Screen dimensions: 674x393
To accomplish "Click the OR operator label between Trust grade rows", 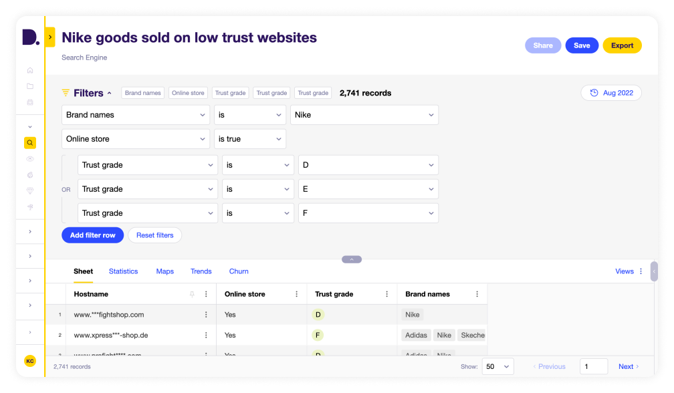I will click(x=66, y=189).
